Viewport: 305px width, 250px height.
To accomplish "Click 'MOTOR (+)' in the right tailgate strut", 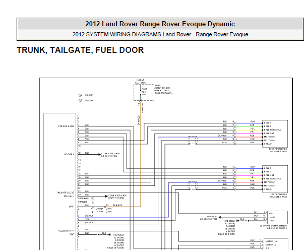I will 270,137.
